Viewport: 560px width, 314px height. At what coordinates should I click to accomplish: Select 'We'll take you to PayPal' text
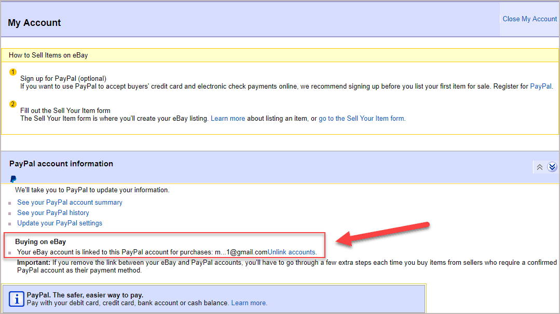point(92,190)
